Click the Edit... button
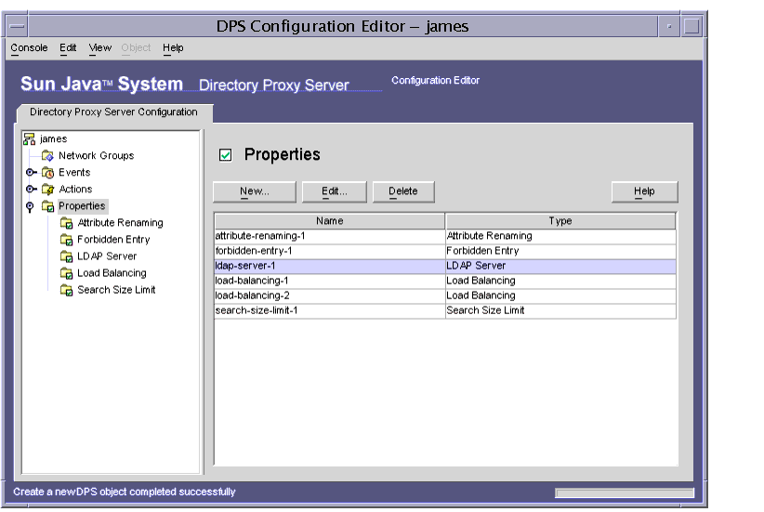The width and height of the screenshot is (764, 512). coord(335,191)
